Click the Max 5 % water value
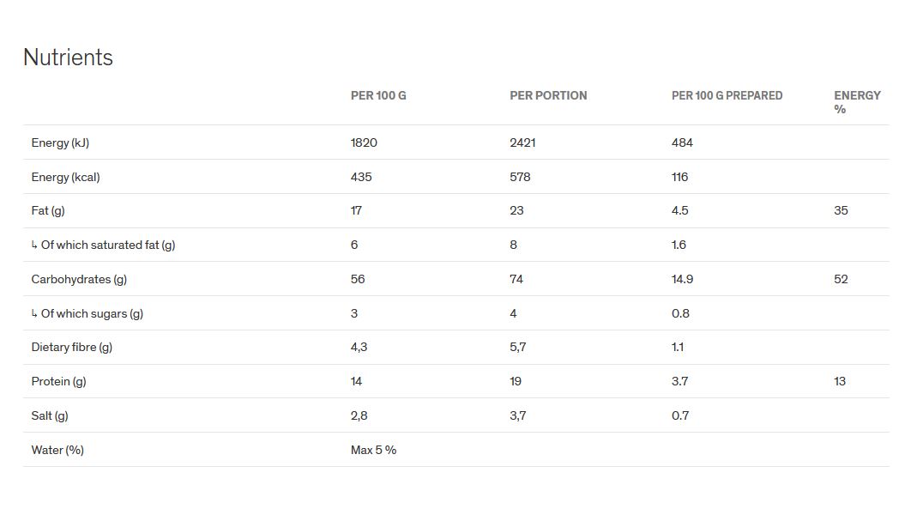The height and width of the screenshot is (509, 911). tap(373, 450)
